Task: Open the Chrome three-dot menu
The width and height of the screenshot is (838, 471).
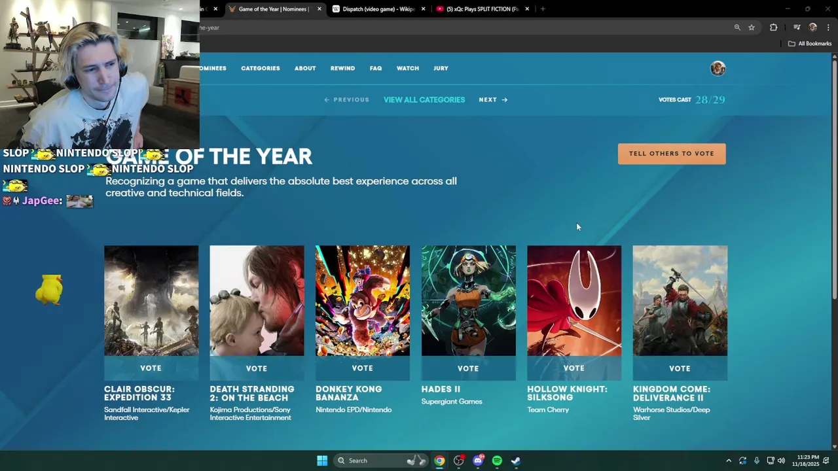Action: (x=829, y=27)
